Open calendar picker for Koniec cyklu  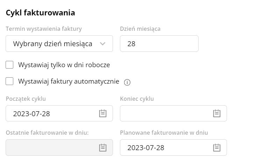217,113
